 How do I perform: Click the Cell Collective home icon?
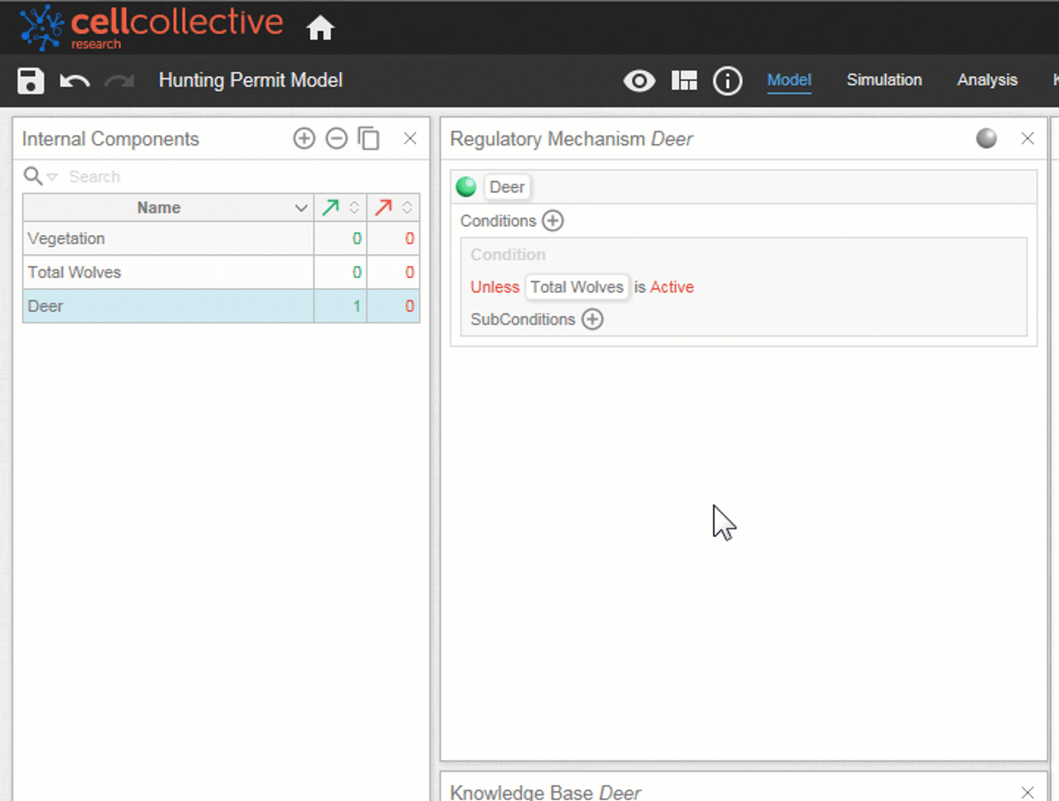(x=320, y=28)
